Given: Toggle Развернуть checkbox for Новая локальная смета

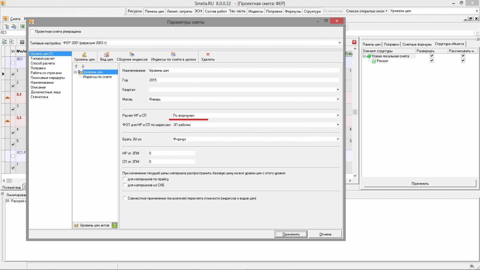Looking at the screenshot, I should [x=432, y=56].
